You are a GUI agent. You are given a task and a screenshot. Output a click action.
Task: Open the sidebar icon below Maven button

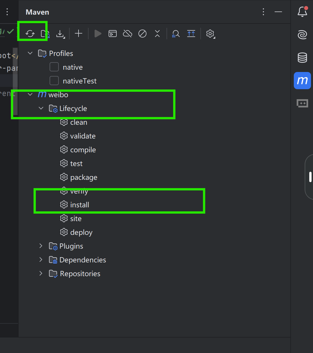pyautogui.click(x=302, y=103)
